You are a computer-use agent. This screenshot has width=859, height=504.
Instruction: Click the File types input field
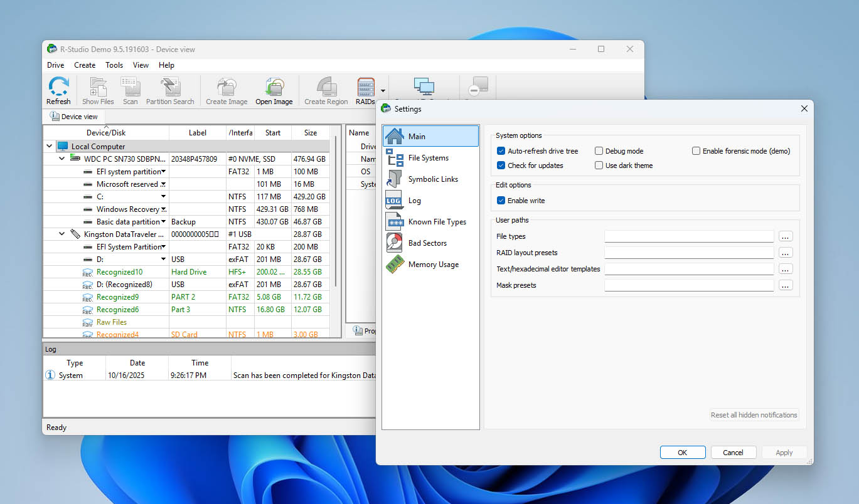[x=688, y=236]
